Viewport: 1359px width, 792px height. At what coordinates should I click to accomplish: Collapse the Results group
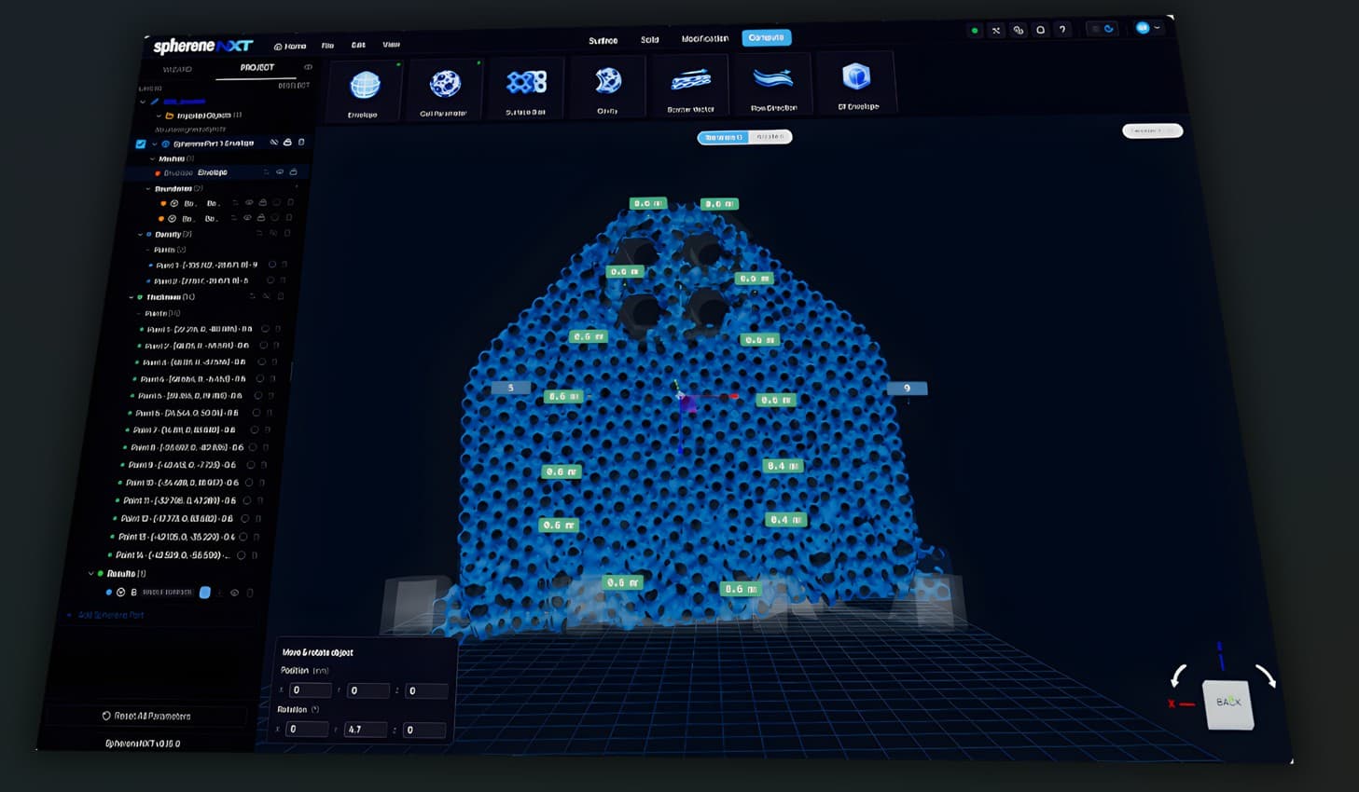point(90,574)
